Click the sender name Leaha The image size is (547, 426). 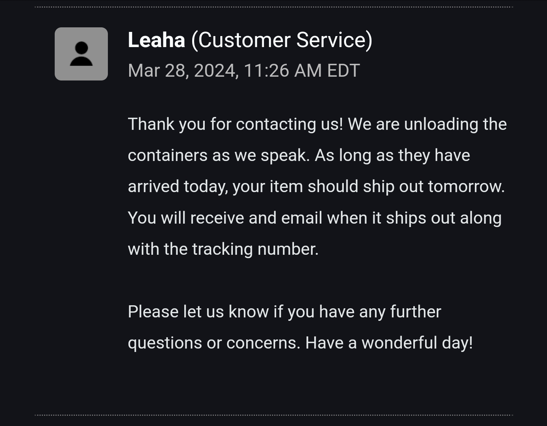tap(157, 40)
